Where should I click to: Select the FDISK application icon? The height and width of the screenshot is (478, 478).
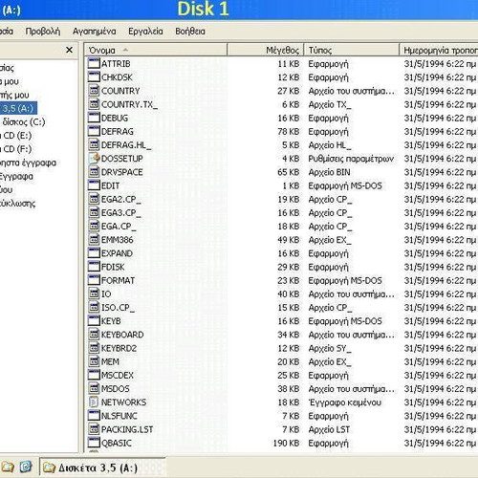pos(94,267)
